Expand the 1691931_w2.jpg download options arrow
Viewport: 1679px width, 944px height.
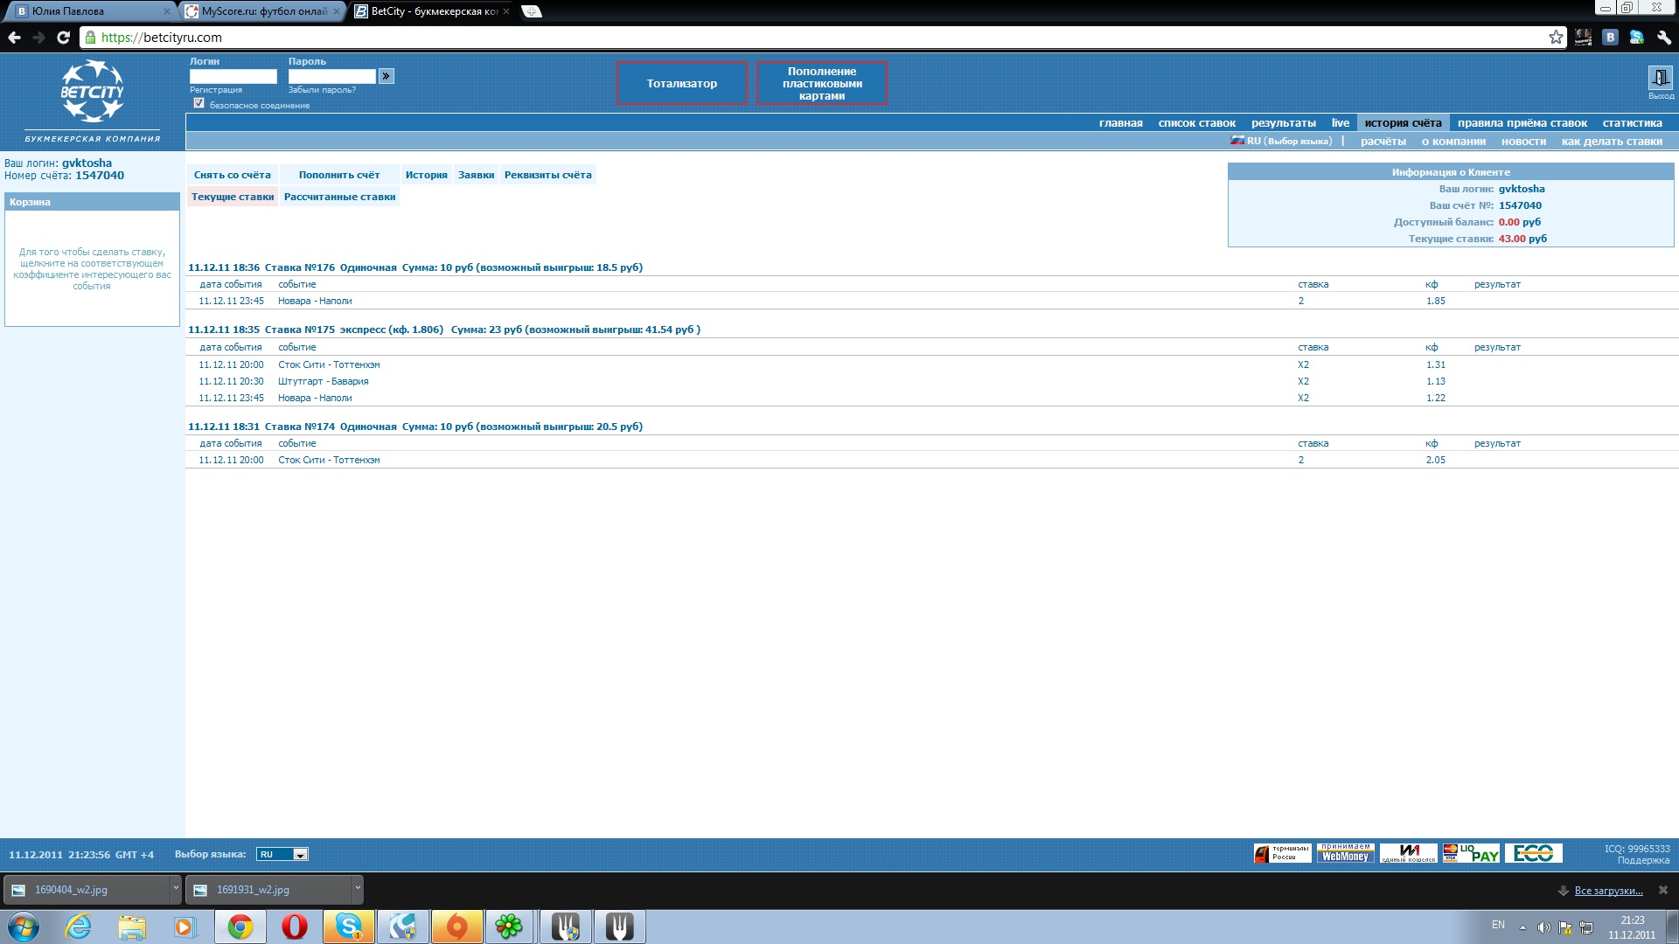(358, 889)
